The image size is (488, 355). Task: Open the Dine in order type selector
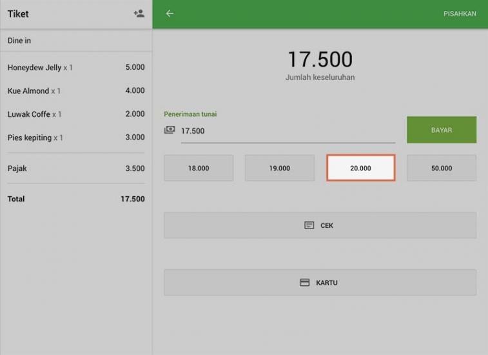coord(76,41)
